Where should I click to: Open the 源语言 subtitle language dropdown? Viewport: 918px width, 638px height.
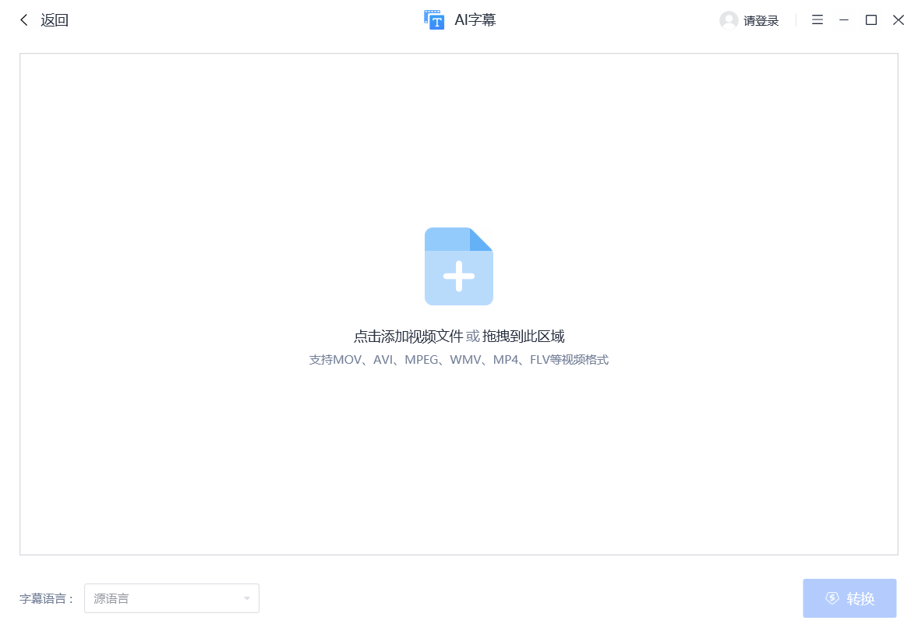pyautogui.click(x=171, y=598)
